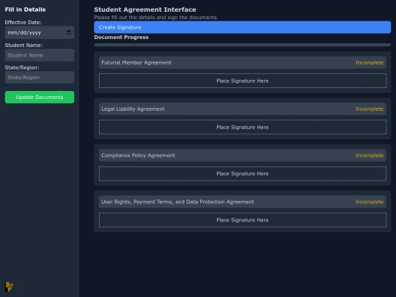Screen dimensions: 396x297
Task: Click Incomplete status of Compliance Policy Agreement
Action: click(x=370, y=155)
